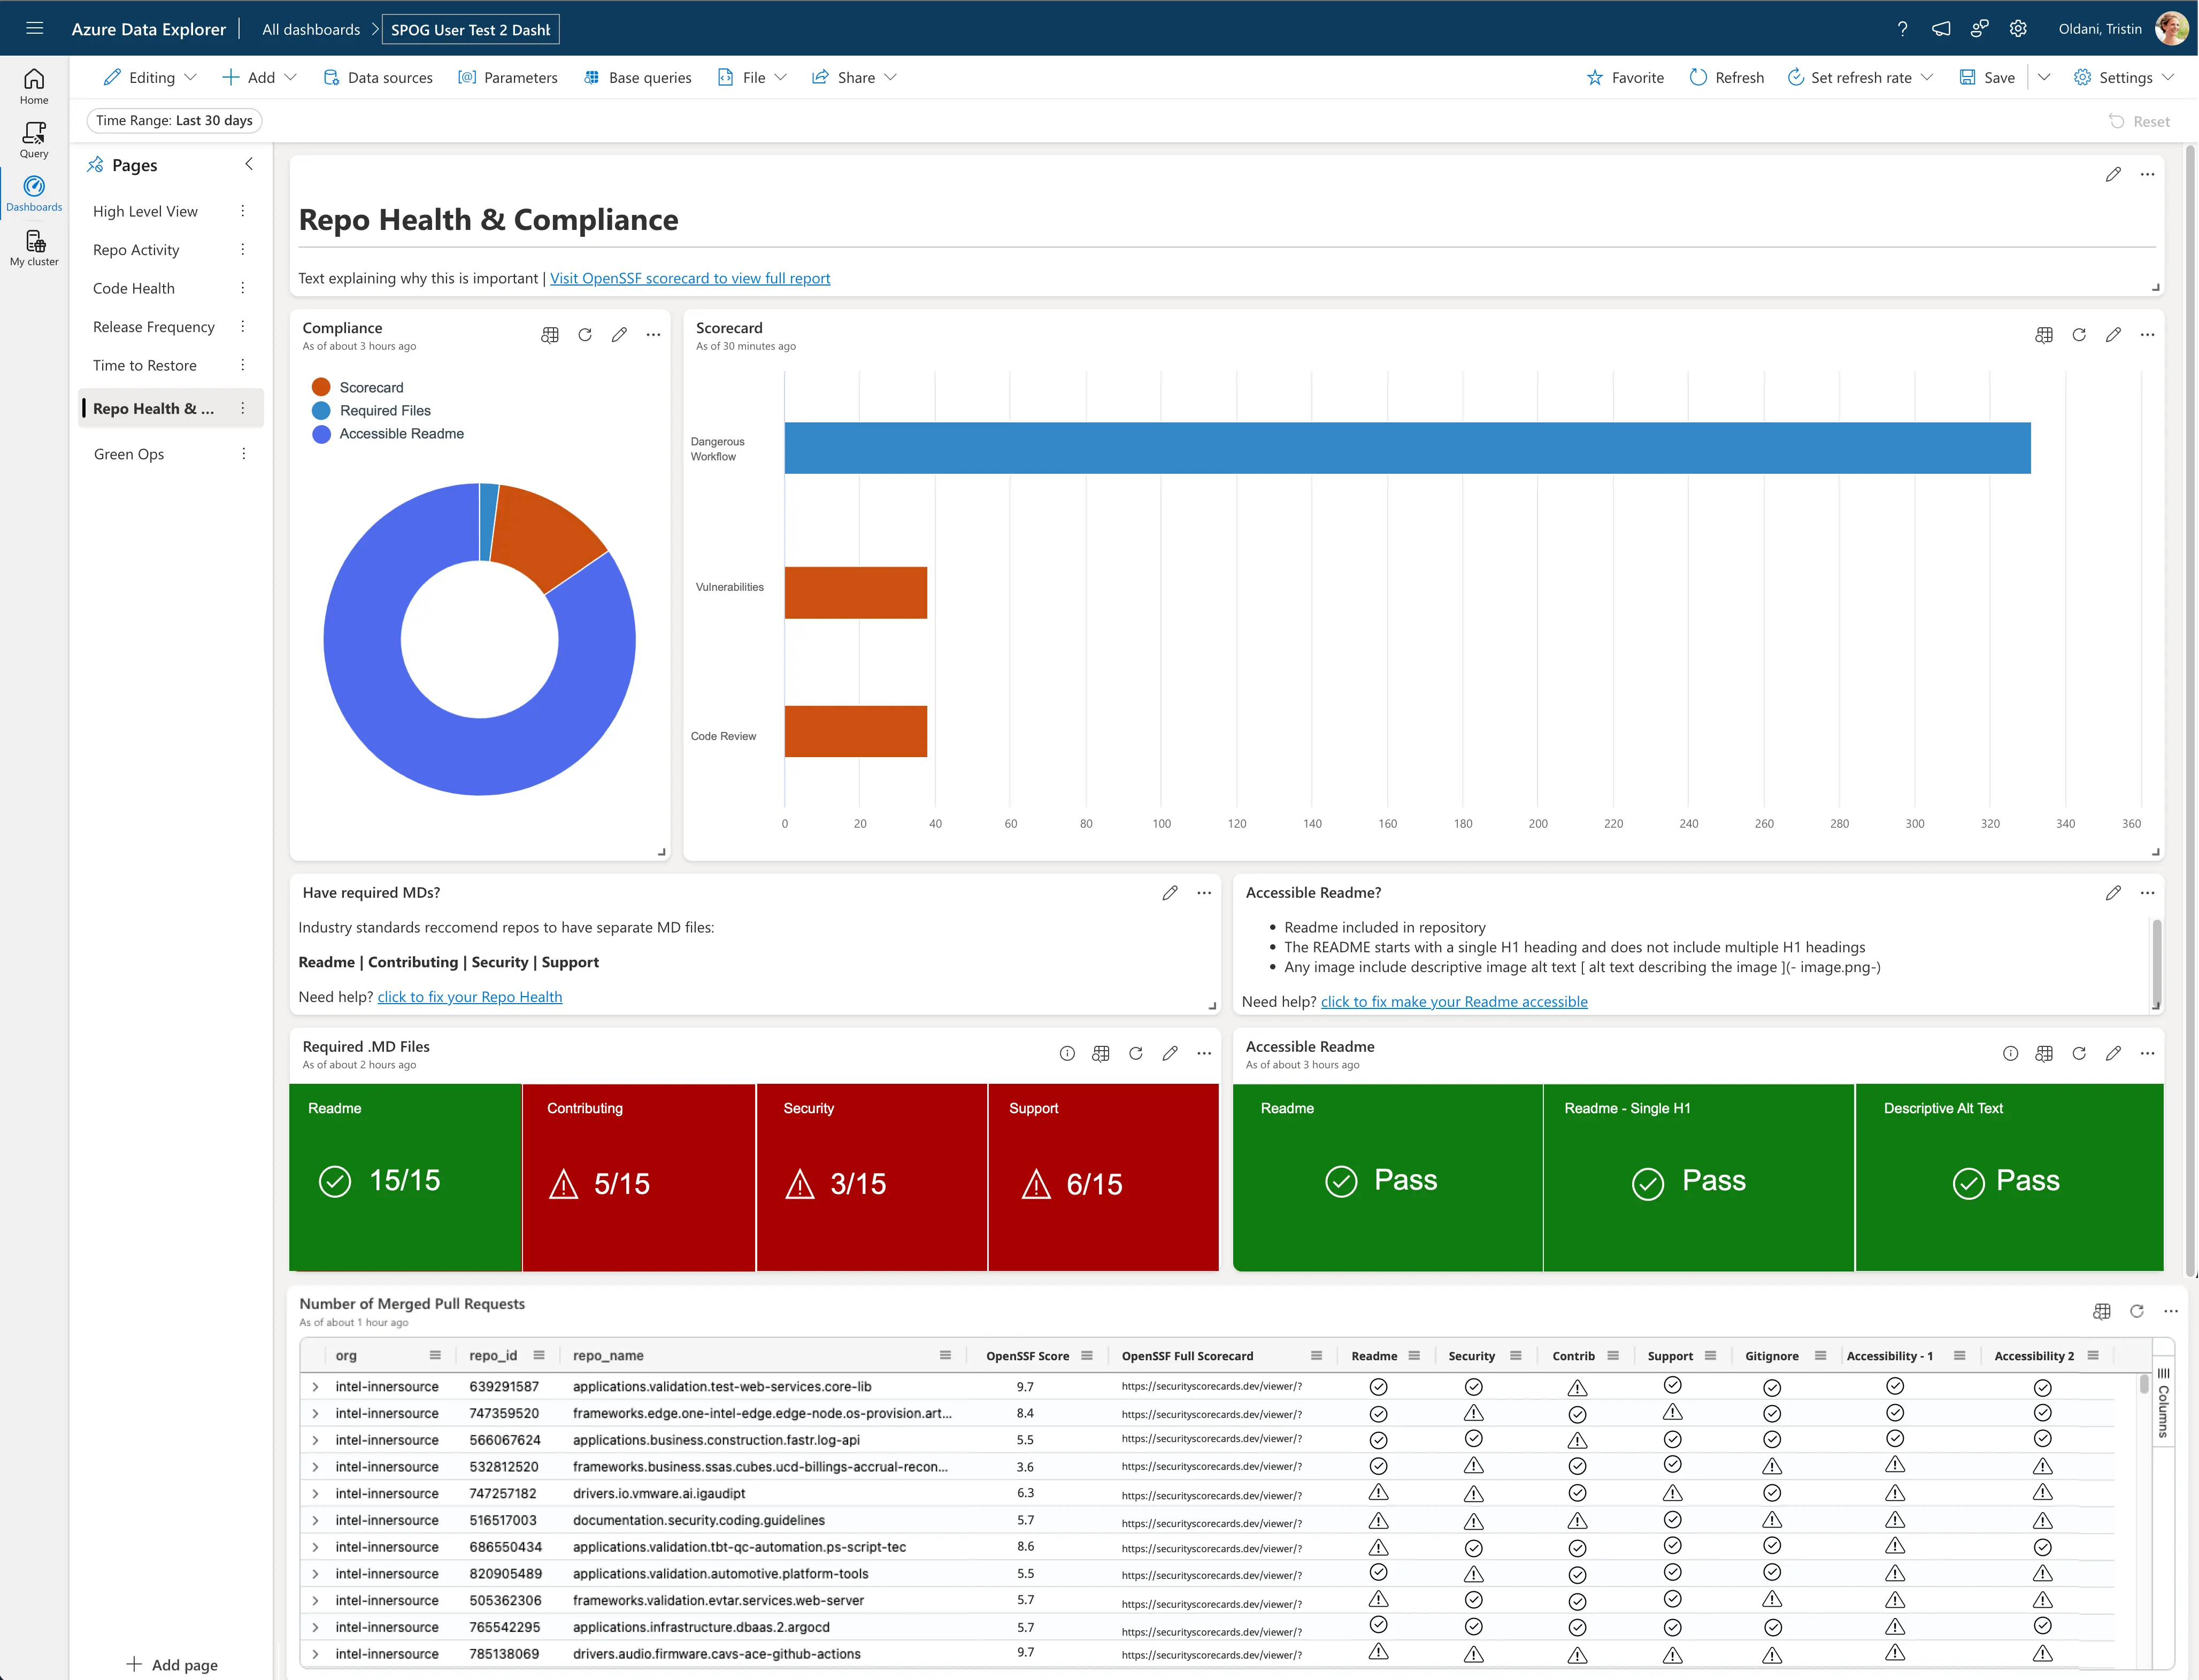Image resolution: width=2199 pixels, height=1680 pixels.
Task: Open the Parameters panel
Action: [x=508, y=77]
